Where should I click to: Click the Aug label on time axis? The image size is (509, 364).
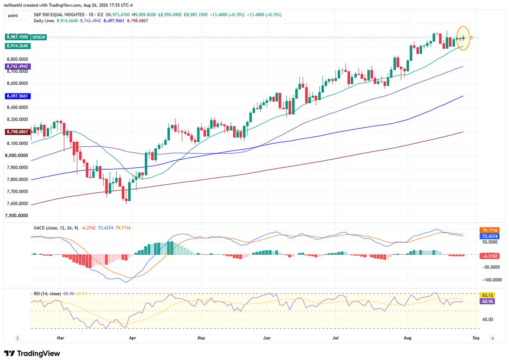(x=407, y=338)
